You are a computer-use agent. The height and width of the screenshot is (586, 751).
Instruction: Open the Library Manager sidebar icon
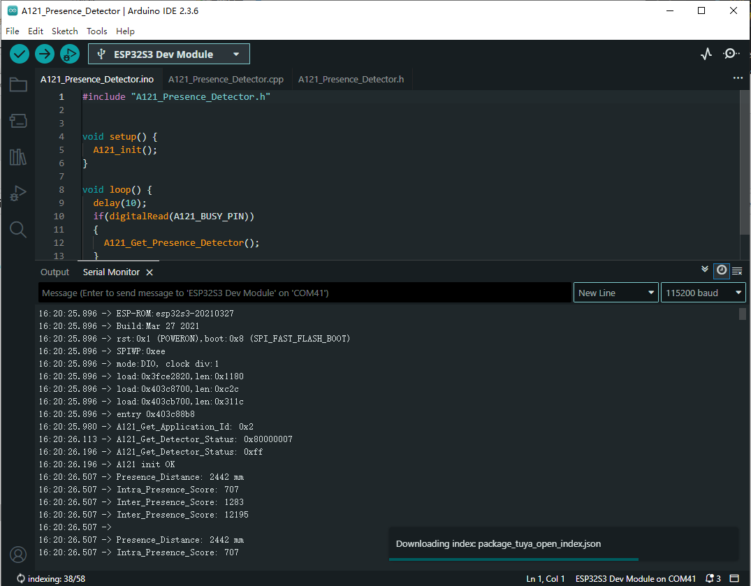pos(18,157)
